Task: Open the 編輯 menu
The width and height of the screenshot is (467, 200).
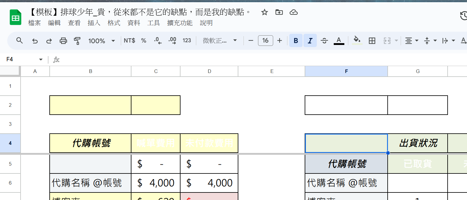Action: (x=54, y=23)
